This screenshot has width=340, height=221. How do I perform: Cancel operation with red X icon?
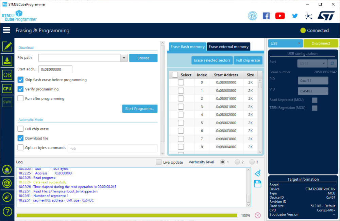258,215
